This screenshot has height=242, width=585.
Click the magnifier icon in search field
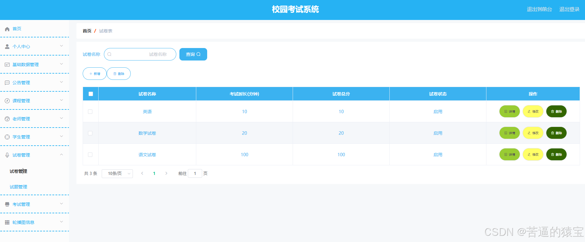[x=110, y=54]
